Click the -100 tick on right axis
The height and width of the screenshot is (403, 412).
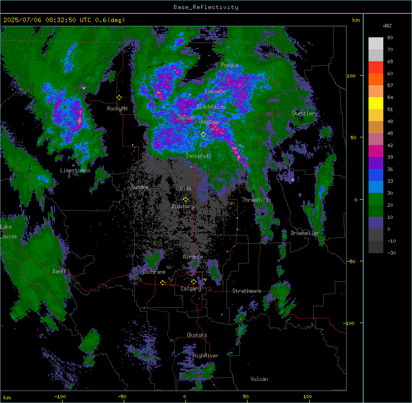349,323
